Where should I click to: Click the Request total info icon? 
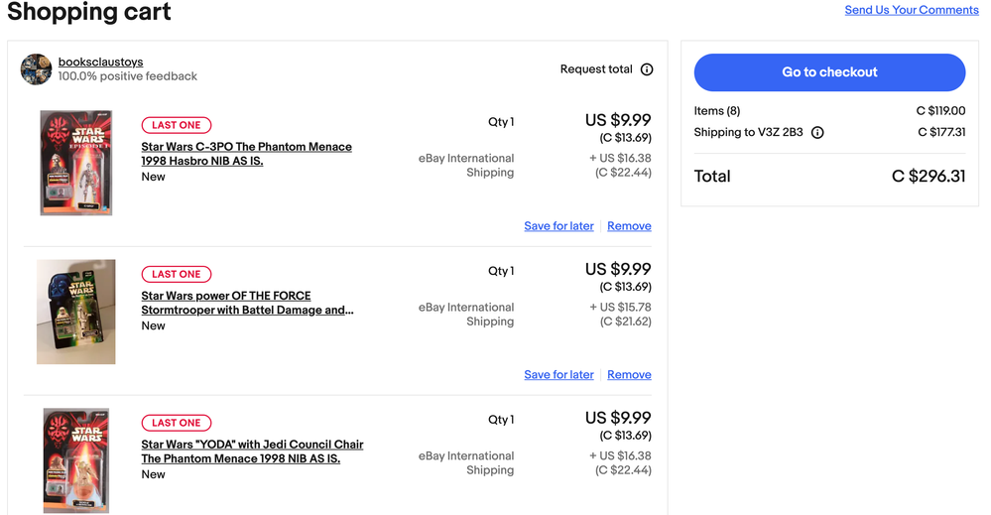(647, 69)
